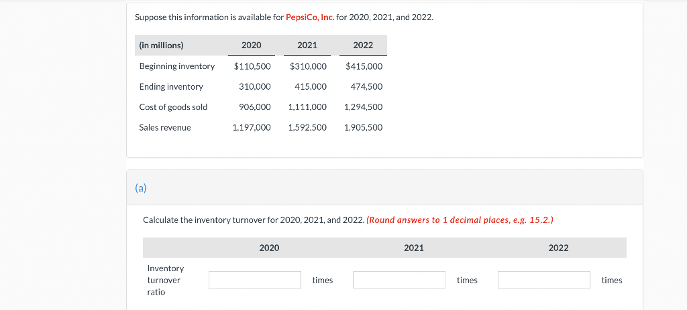687x310 pixels.
Task: Click the 1,905,500 sales revenue value
Action: click(x=364, y=127)
